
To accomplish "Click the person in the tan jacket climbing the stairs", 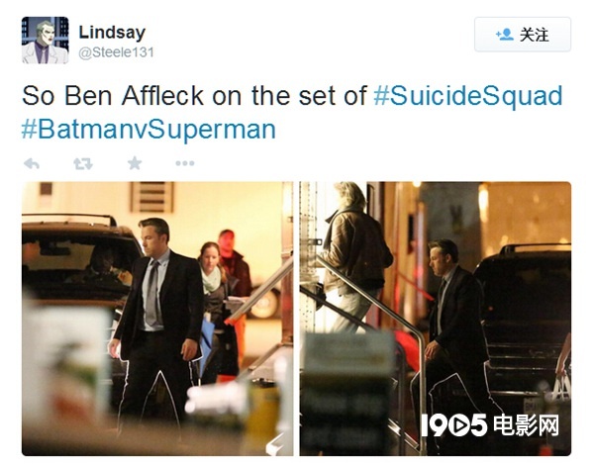I will [354, 257].
